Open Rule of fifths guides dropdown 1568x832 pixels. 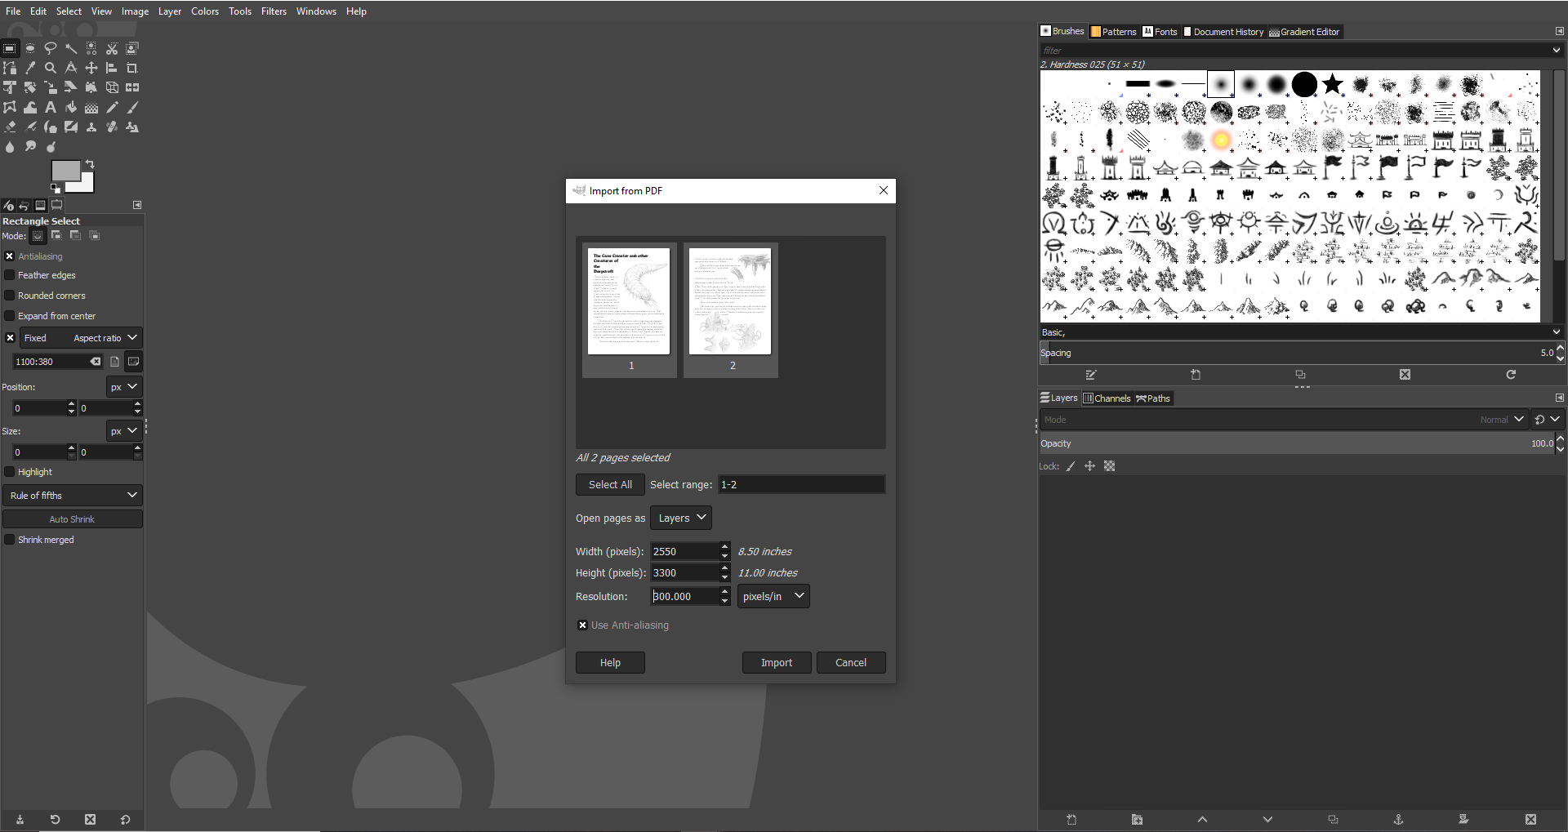pos(73,496)
